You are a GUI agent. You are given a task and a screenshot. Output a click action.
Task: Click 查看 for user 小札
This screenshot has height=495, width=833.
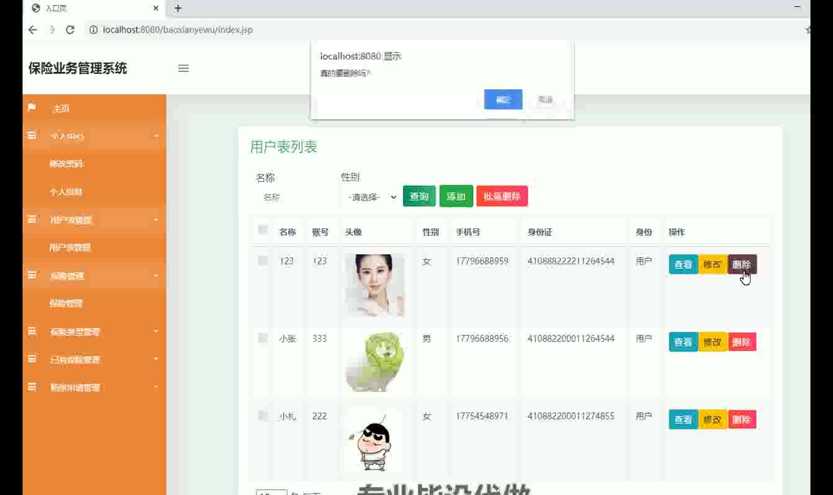tap(683, 419)
